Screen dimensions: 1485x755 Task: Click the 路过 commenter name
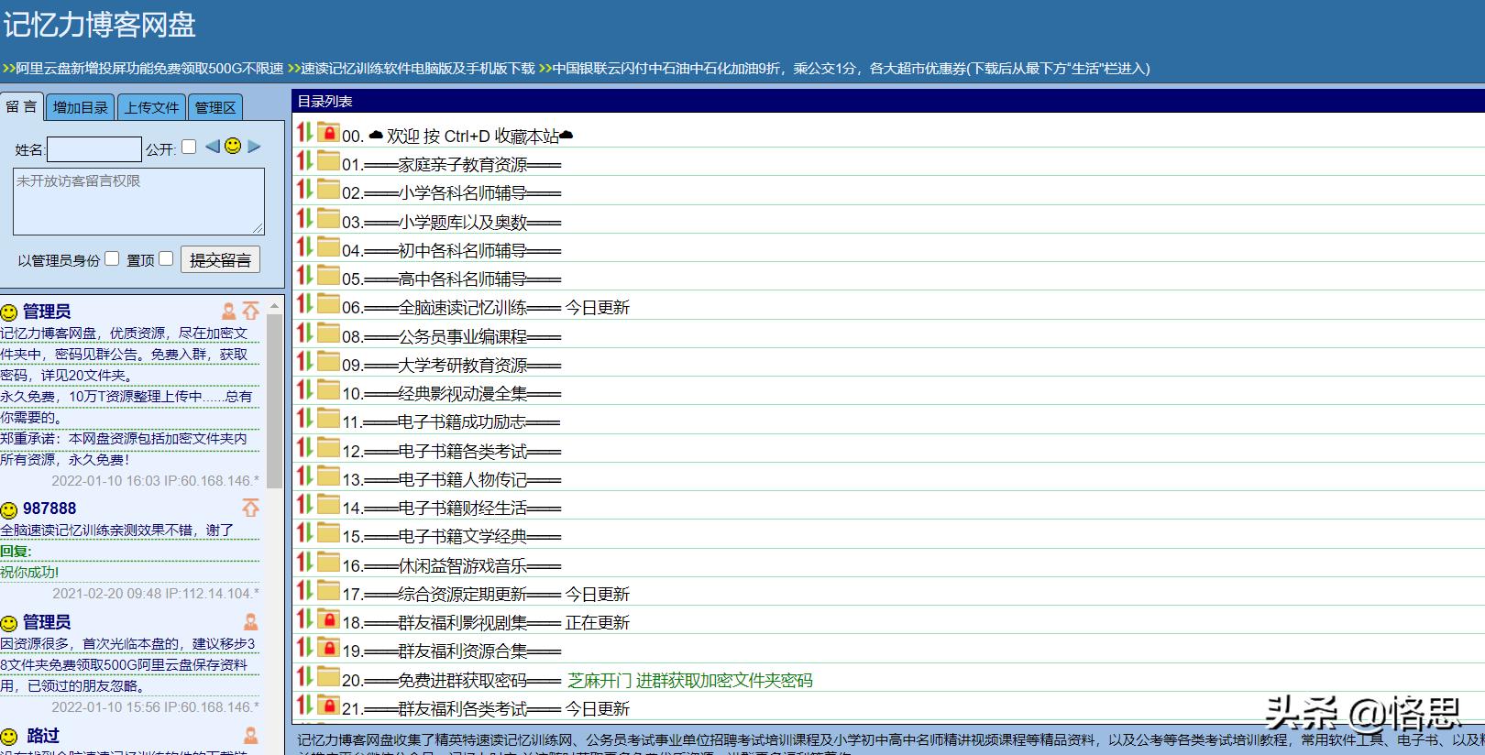click(x=42, y=736)
